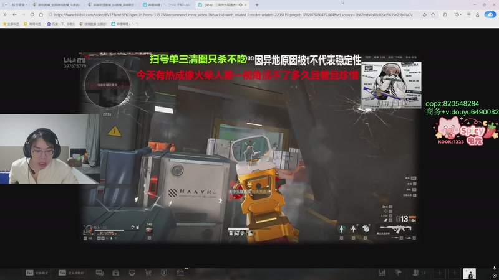Open the gift box icon in bottom bar
Image resolution: width=499 pixels, height=280 pixels.
pos(116,273)
